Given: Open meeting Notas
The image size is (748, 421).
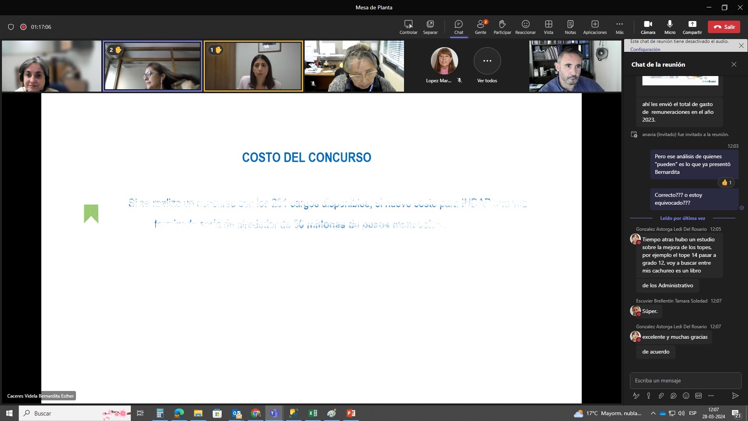Looking at the screenshot, I should click(x=570, y=27).
